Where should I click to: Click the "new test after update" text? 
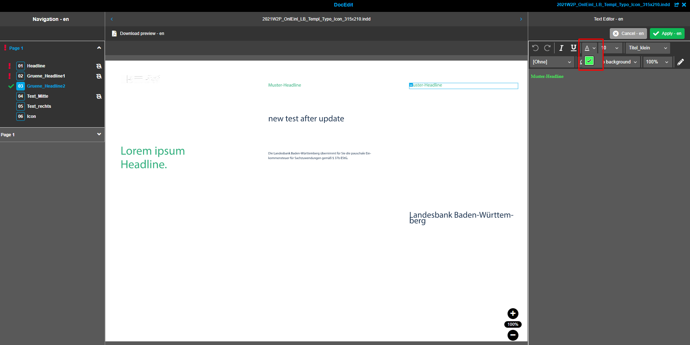tap(306, 119)
